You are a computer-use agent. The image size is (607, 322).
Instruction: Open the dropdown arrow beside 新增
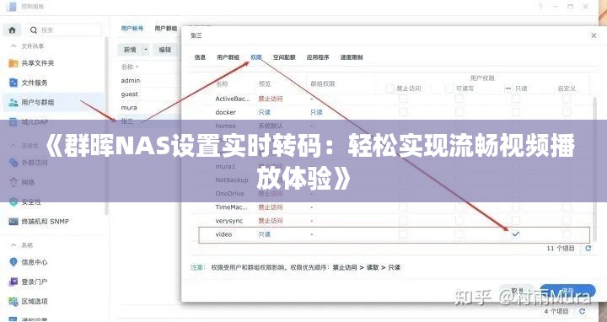pos(146,50)
